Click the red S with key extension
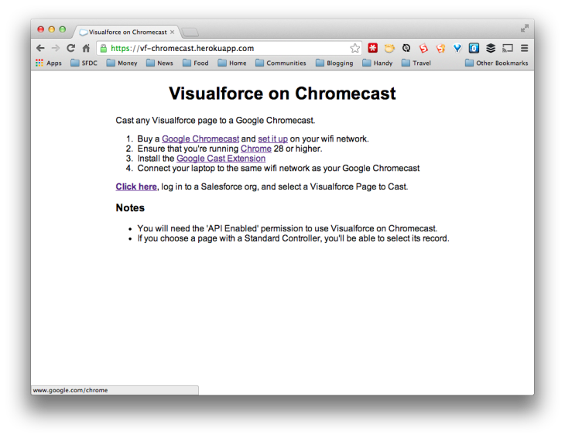Screen dimensions: 565x438 440,48
